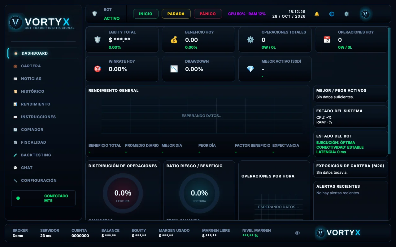Click the shield icon beside BOT ACTIVO
The width and height of the screenshot is (396, 247).
[x=94, y=14]
